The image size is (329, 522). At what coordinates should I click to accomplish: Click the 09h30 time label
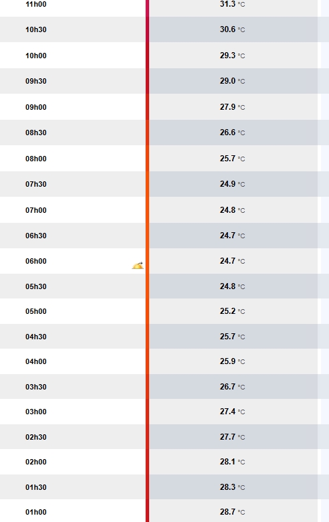36,81
